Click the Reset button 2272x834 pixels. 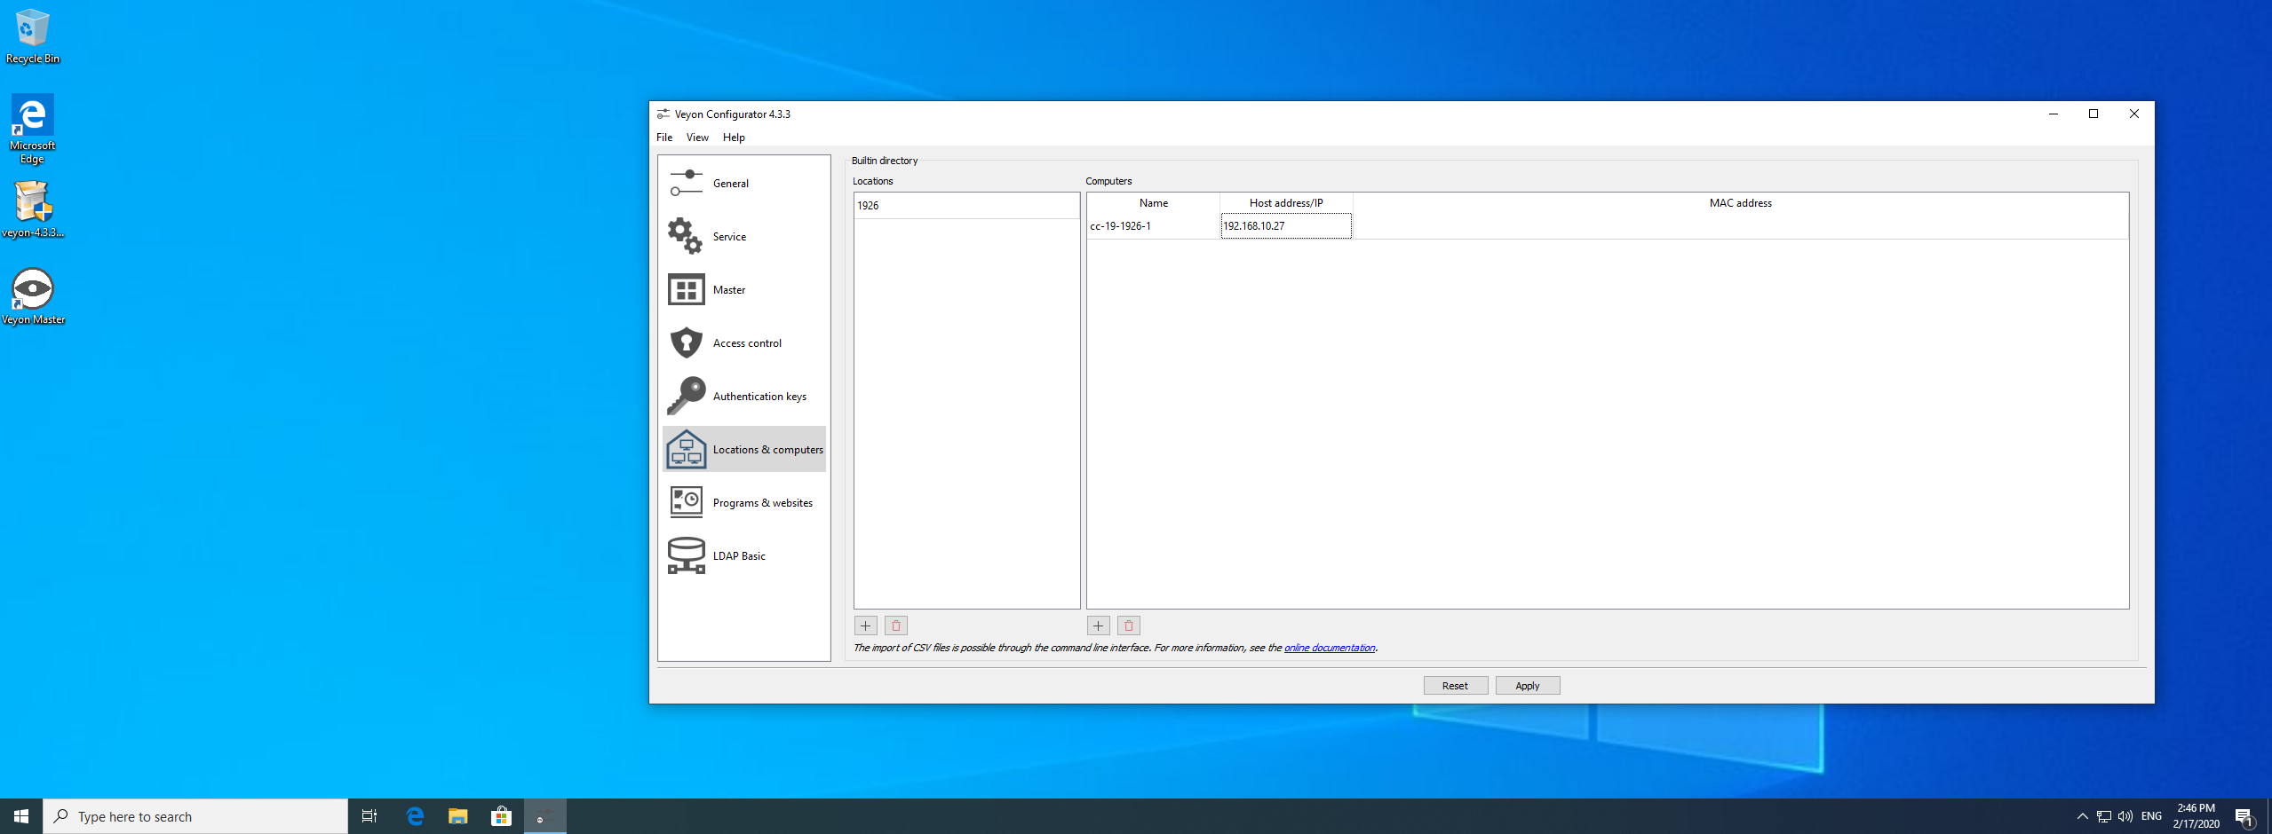[1455, 686]
